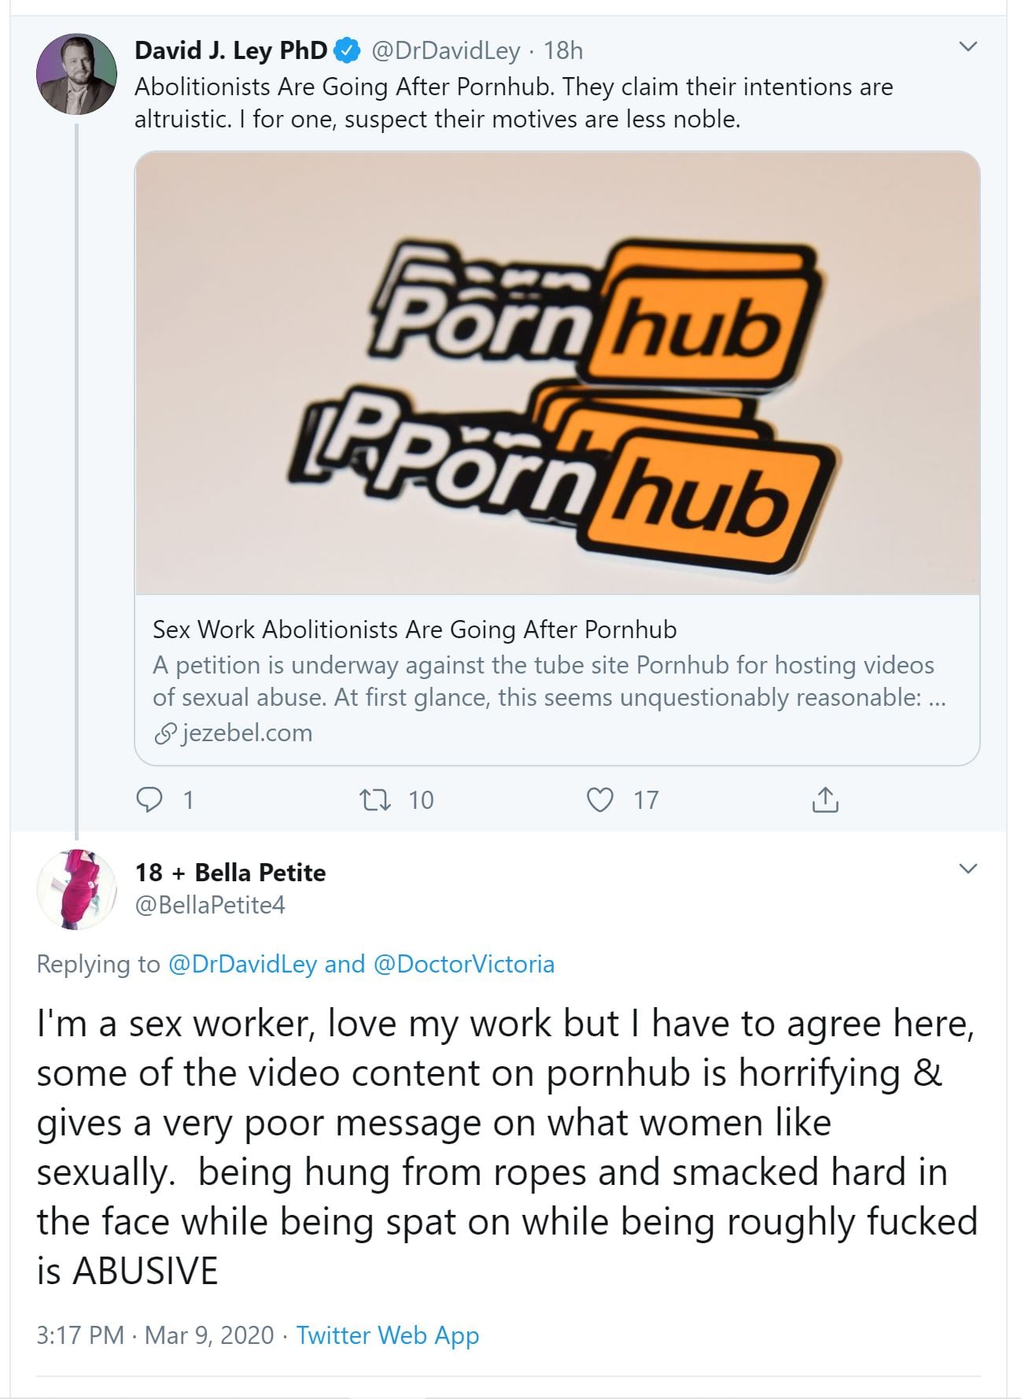Screen dimensions: 1021x1399
Task: Click the 3:17 PM Mar 9, 2020 timestamp
Action: (x=155, y=1335)
